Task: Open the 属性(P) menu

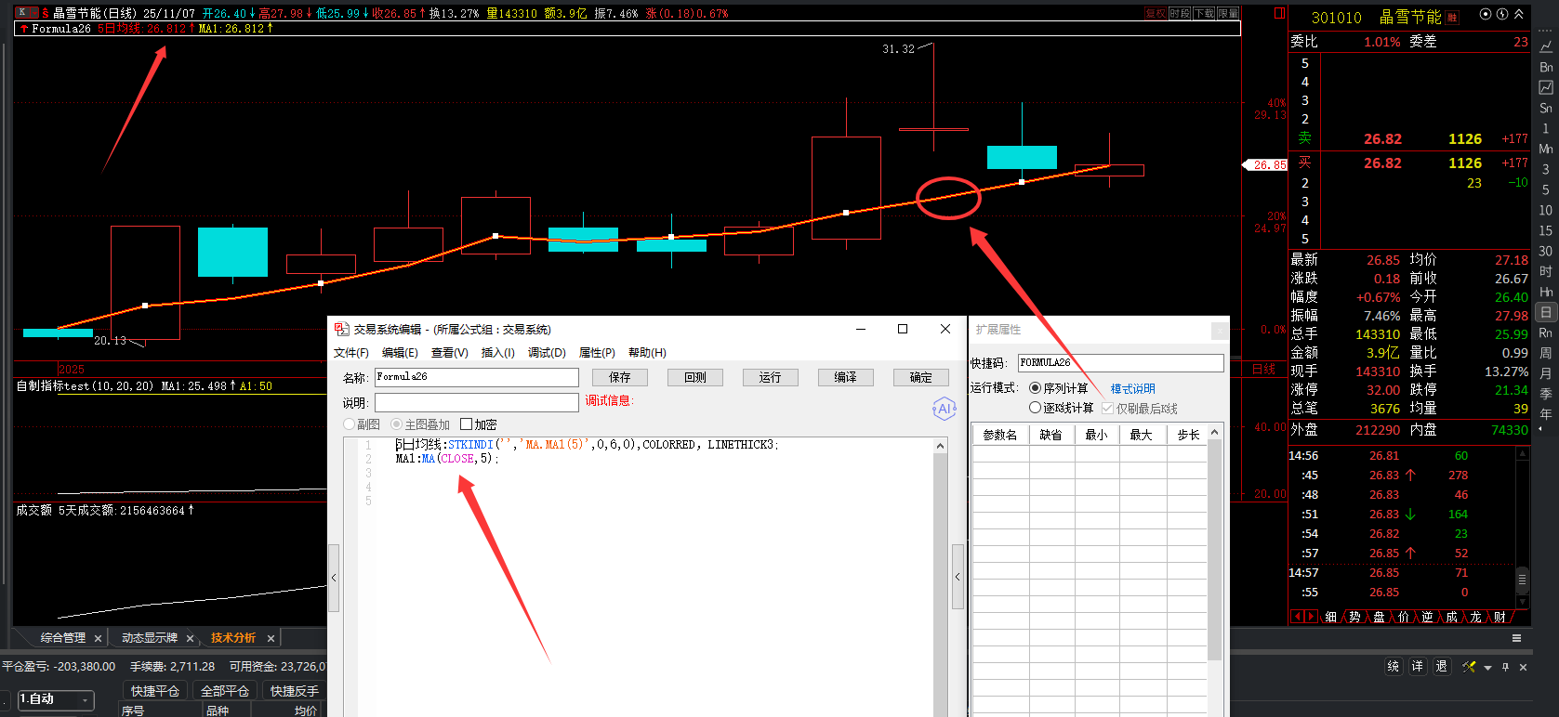Action: click(597, 353)
